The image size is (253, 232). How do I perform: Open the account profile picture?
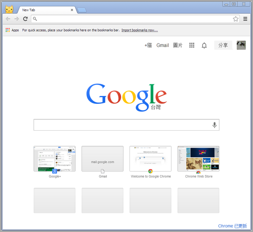click(241, 45)
